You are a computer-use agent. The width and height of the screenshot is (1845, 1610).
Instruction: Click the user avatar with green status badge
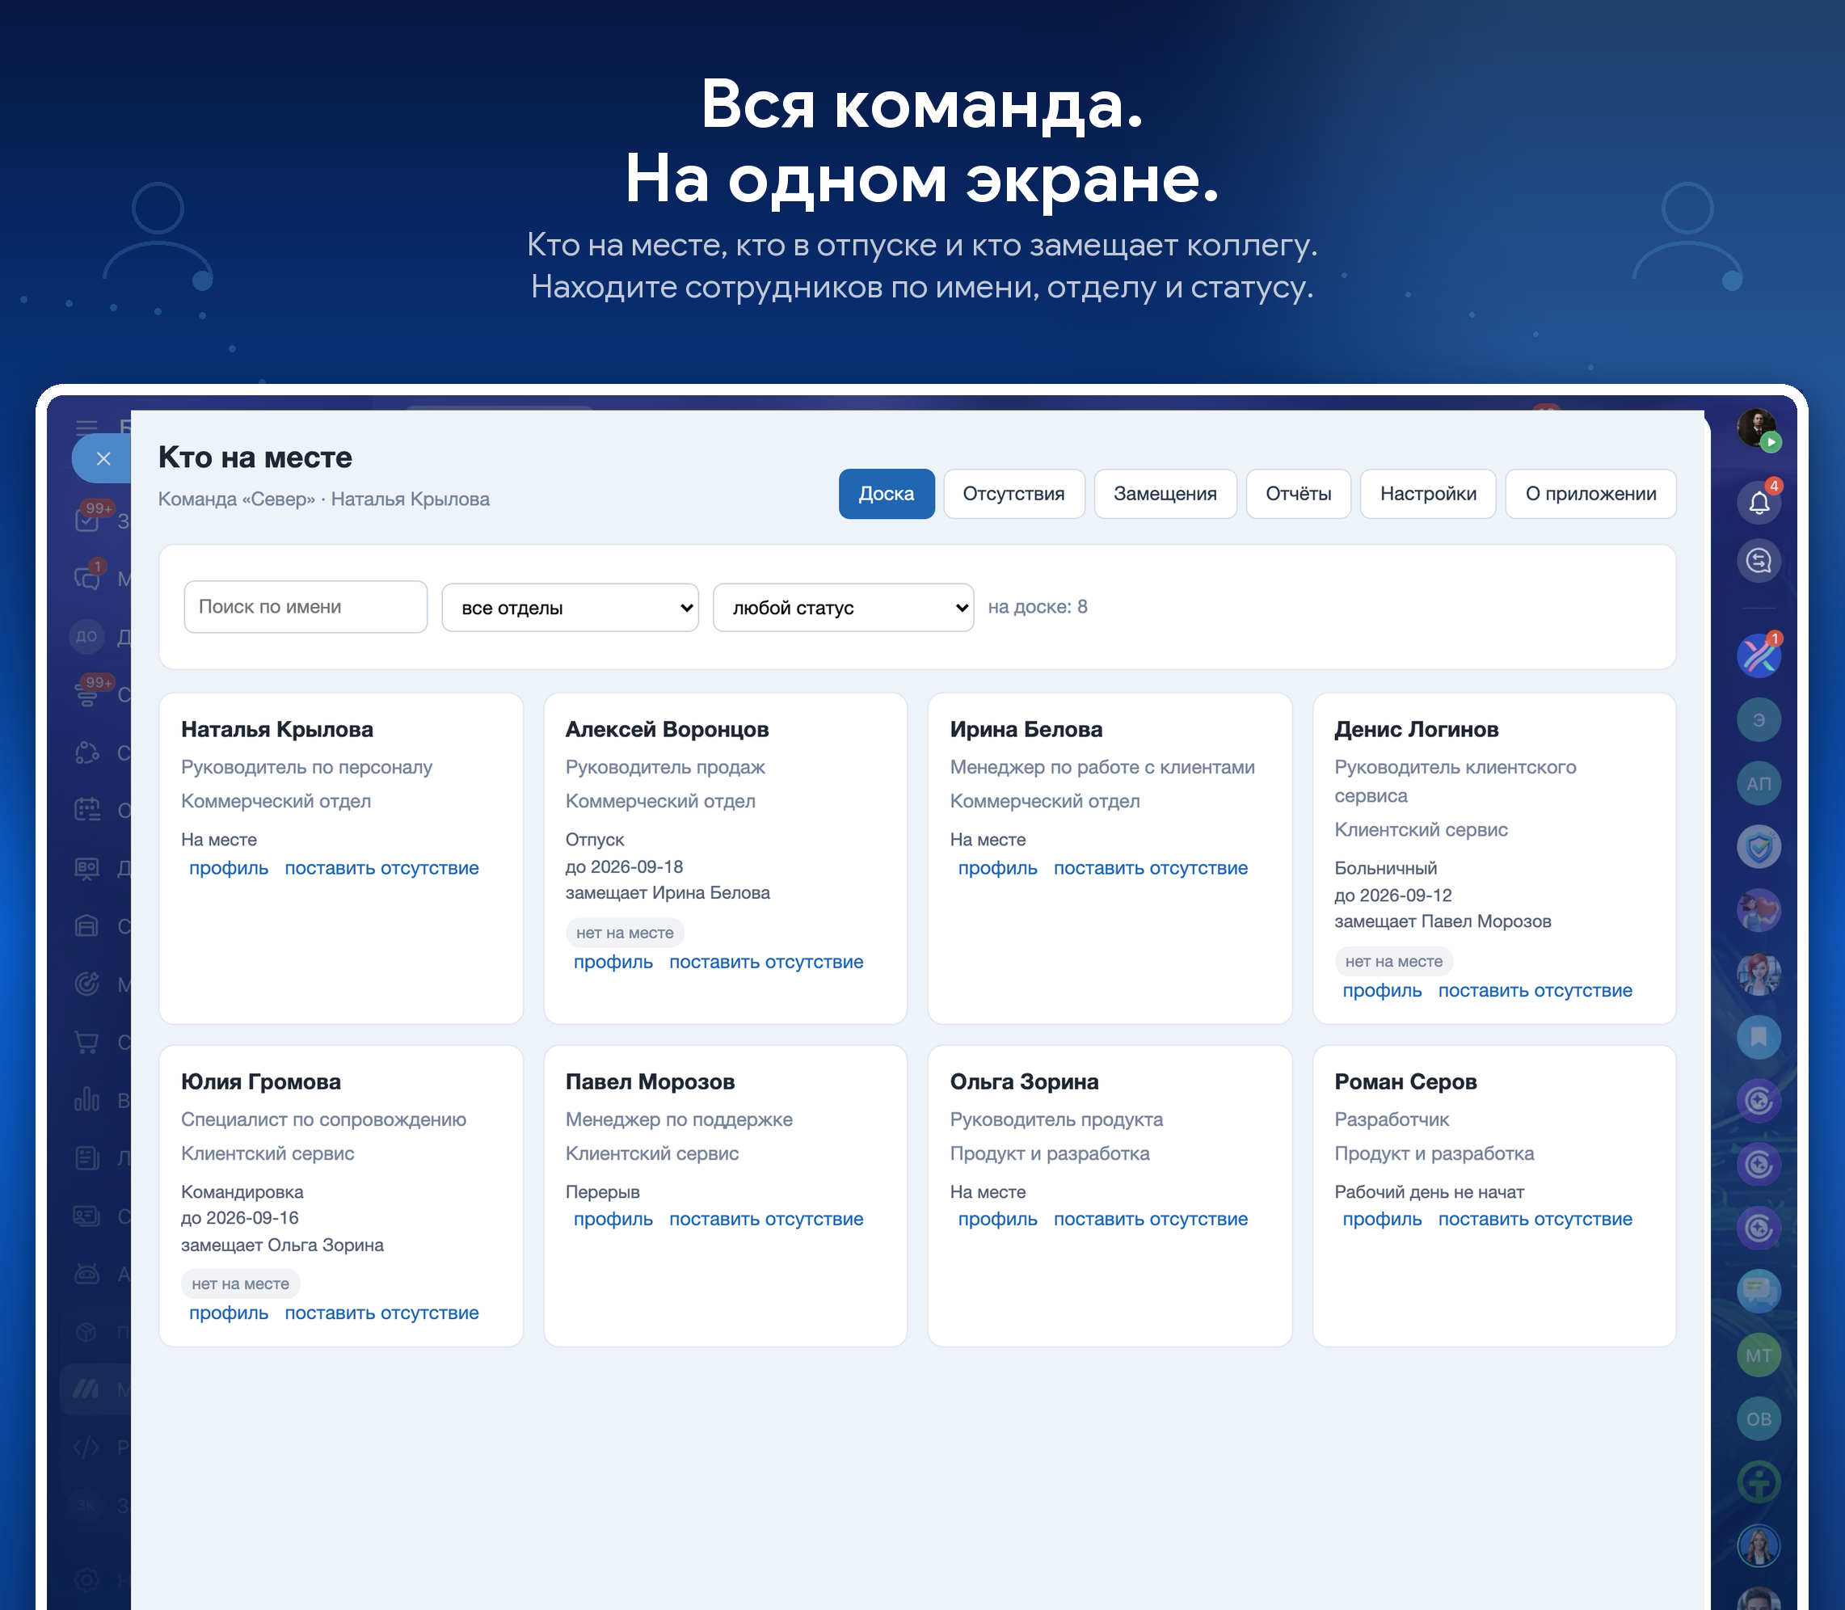(1758, 428)
